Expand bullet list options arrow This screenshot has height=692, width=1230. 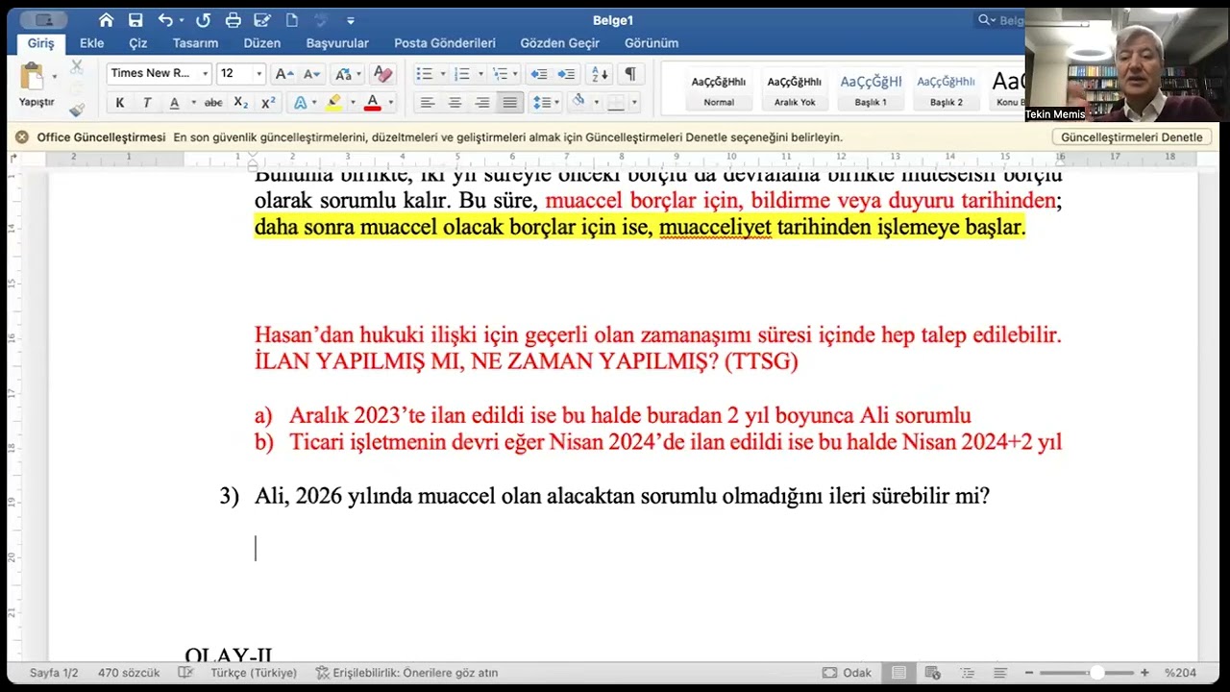[x=442, y=74]
